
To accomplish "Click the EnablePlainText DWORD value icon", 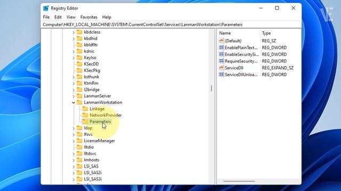I will pos(221,47).
